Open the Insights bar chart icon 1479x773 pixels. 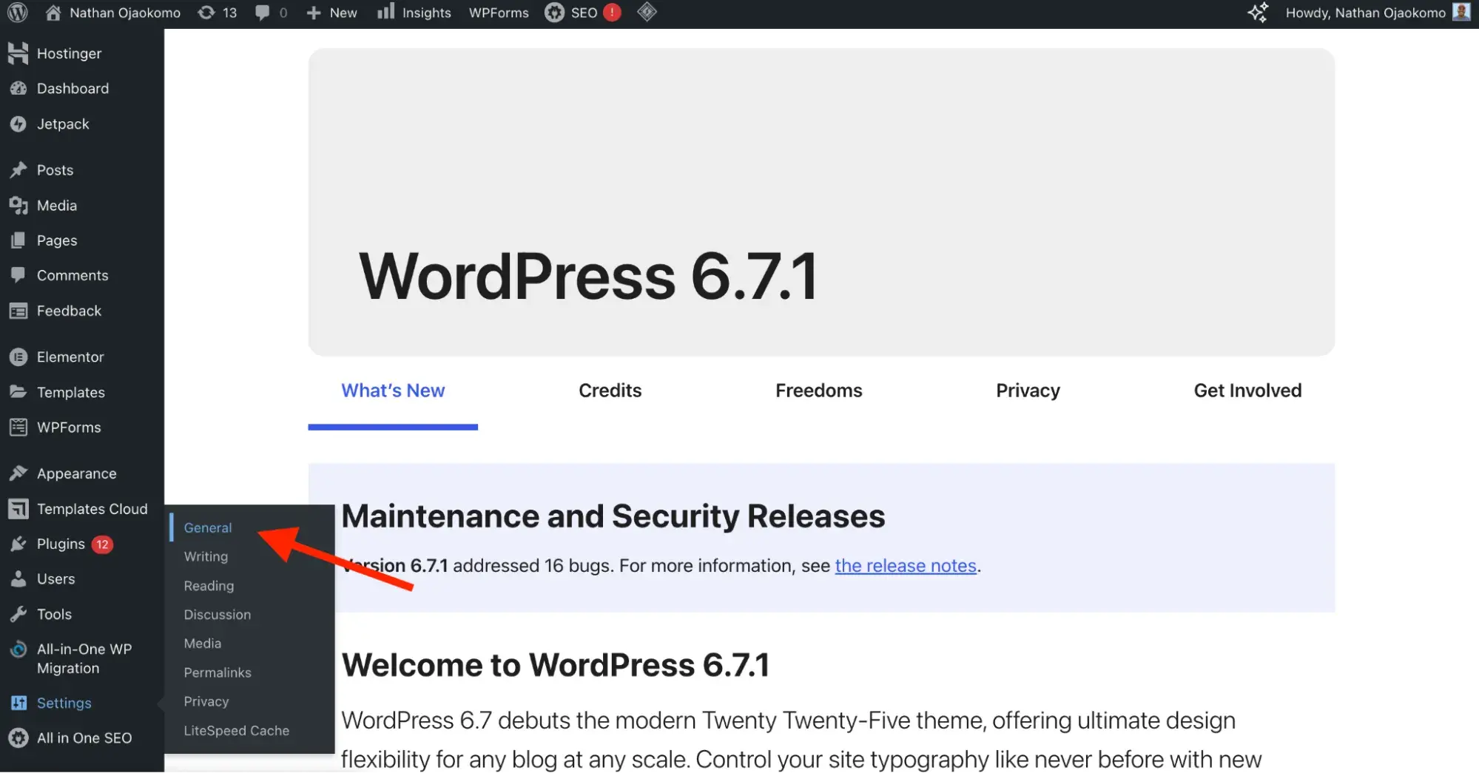[385, 12]
